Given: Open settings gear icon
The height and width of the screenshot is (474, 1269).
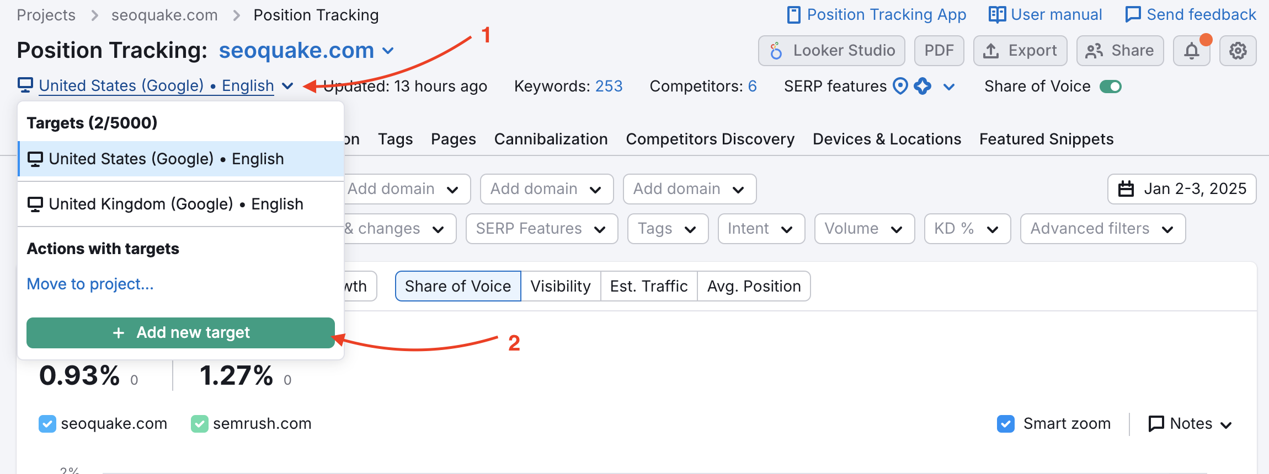Looking at the screenshot, I should [x=1238, y=51].
